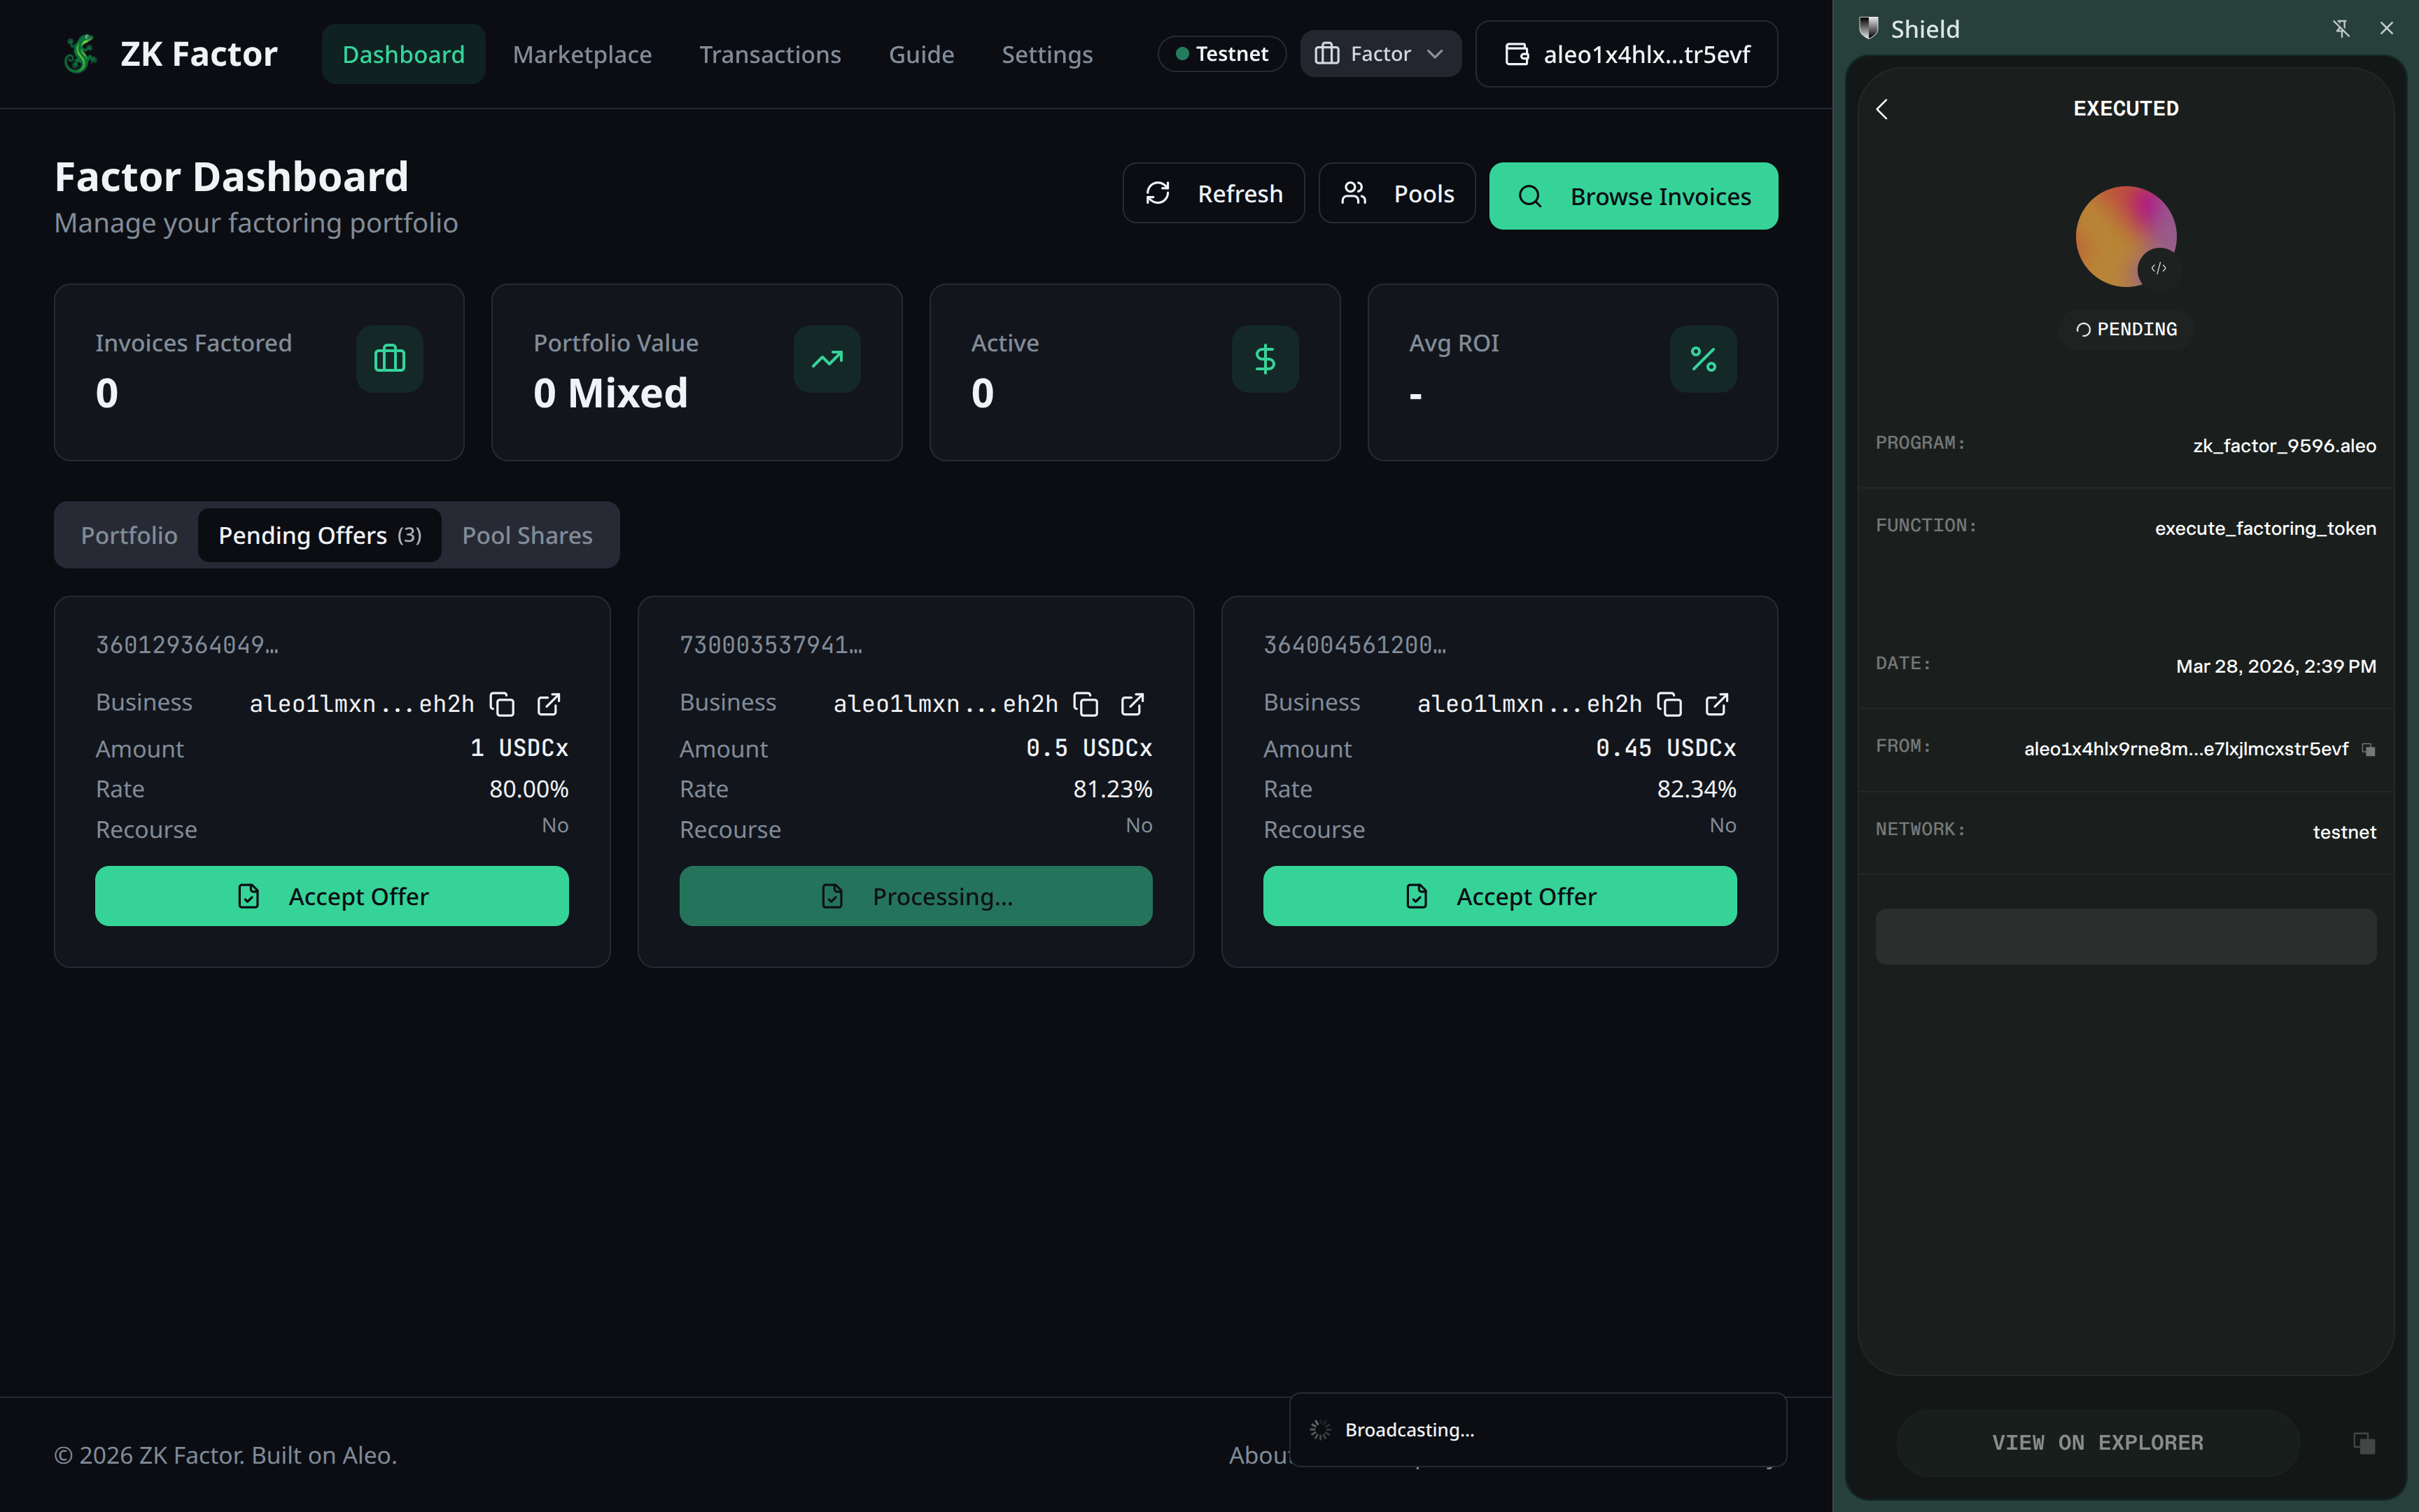2419x1512 pixels.
Task: Click the Broadcasting toast notification
Action: (1536, 1430)
